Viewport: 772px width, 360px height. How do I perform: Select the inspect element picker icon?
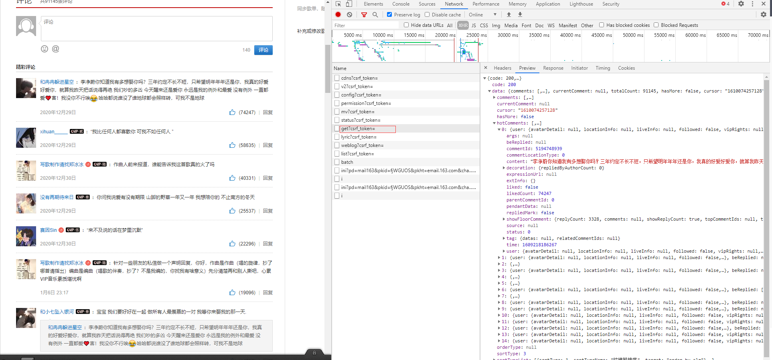click(x=338, y=4)
